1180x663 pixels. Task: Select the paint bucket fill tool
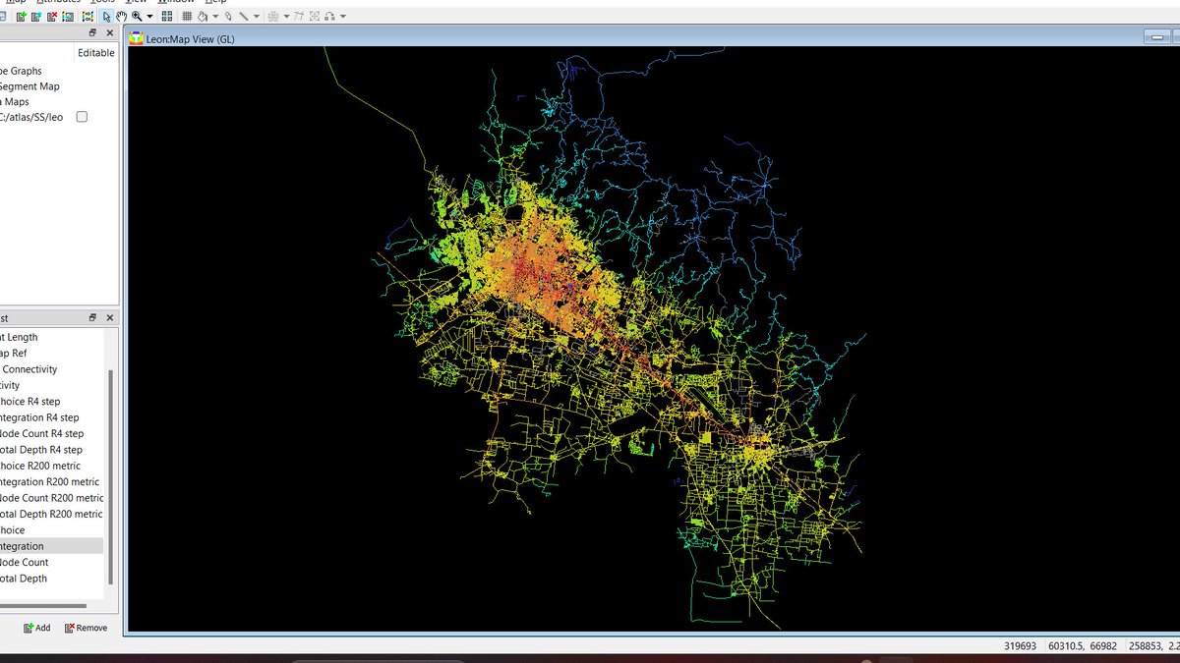(203, 17)
